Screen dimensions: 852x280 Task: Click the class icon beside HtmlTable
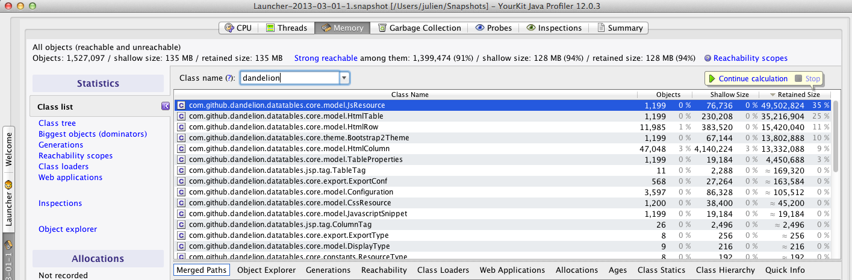pyautogui.click(x=181, y=116)
